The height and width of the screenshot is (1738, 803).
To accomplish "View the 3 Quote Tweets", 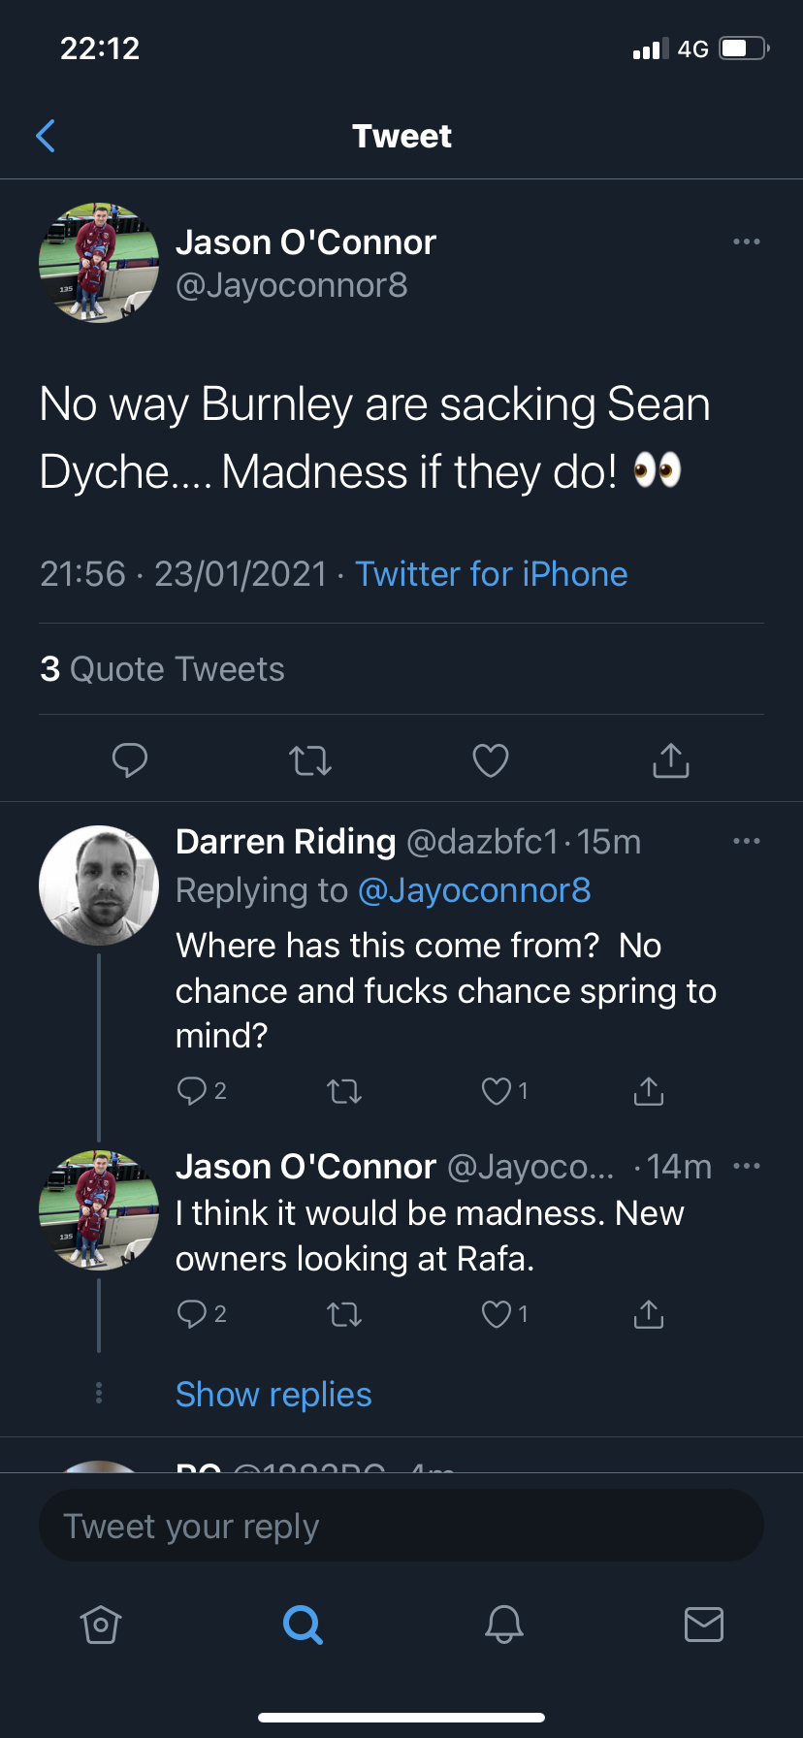I will point(163,669).
